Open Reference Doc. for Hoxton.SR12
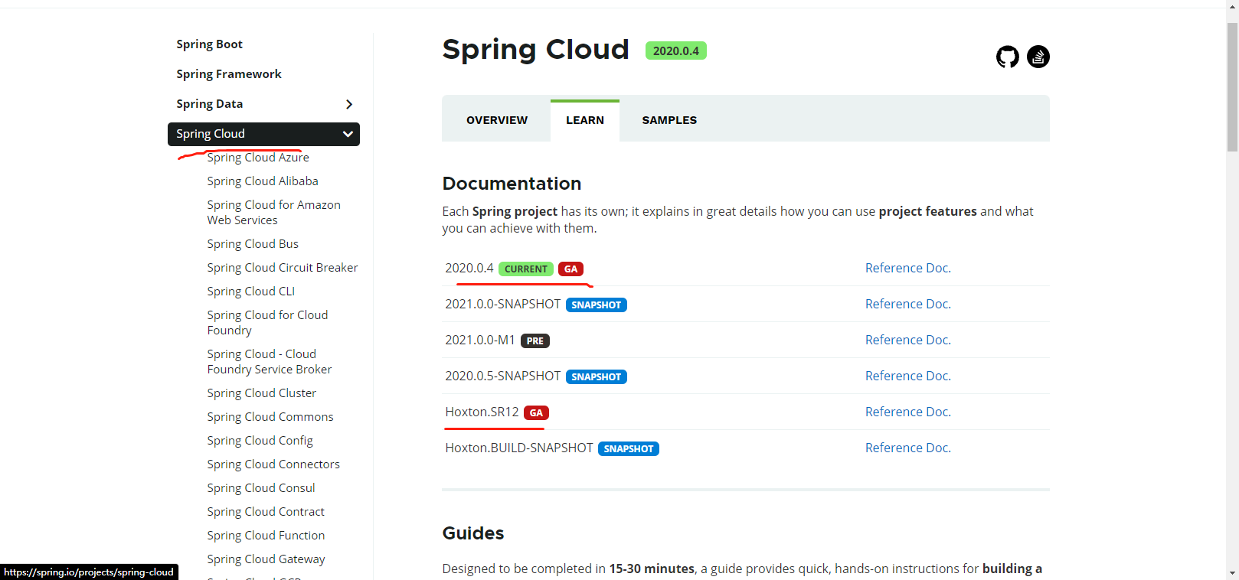1239x580 pixels. pyautogui.click(x=908, y=412)
